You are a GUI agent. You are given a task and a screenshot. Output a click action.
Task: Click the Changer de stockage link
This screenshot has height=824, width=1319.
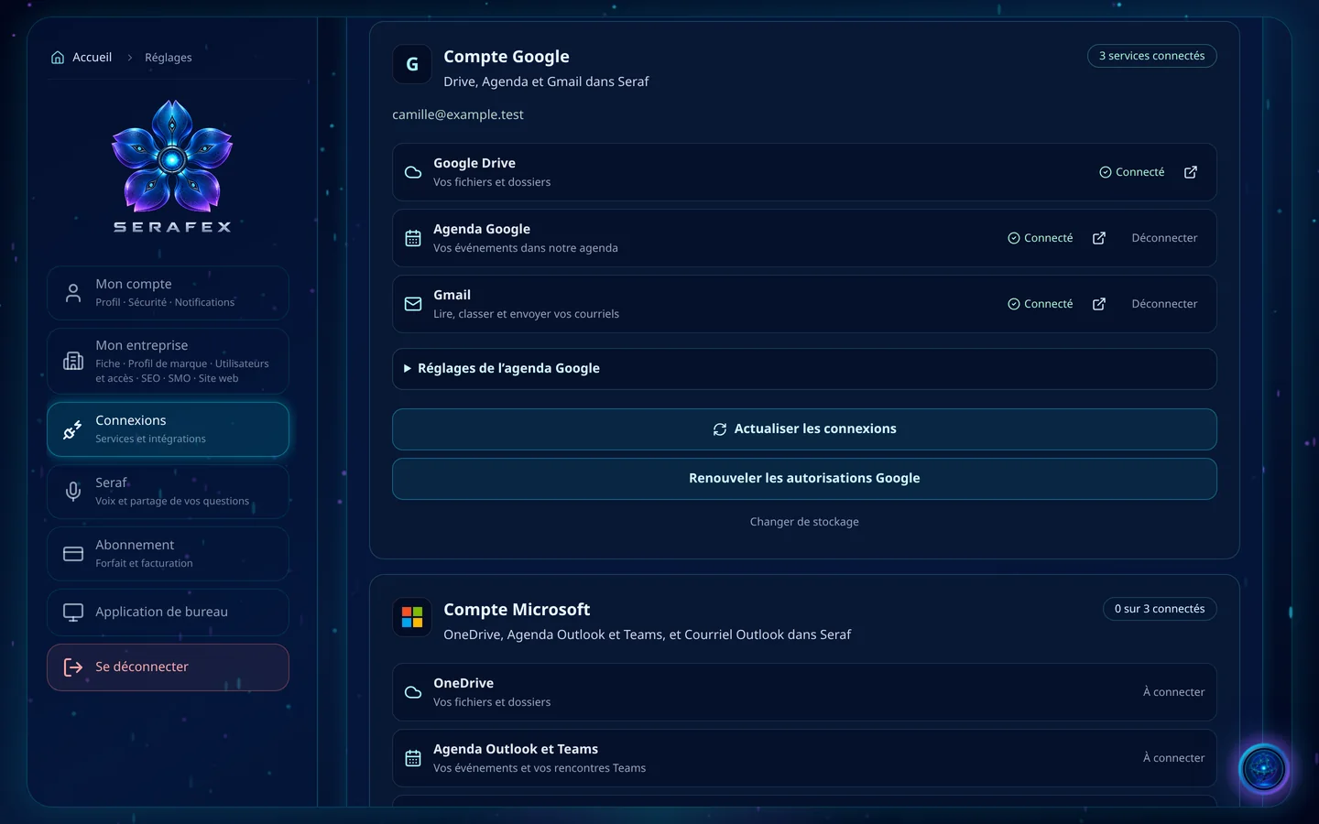pos(804,522)
